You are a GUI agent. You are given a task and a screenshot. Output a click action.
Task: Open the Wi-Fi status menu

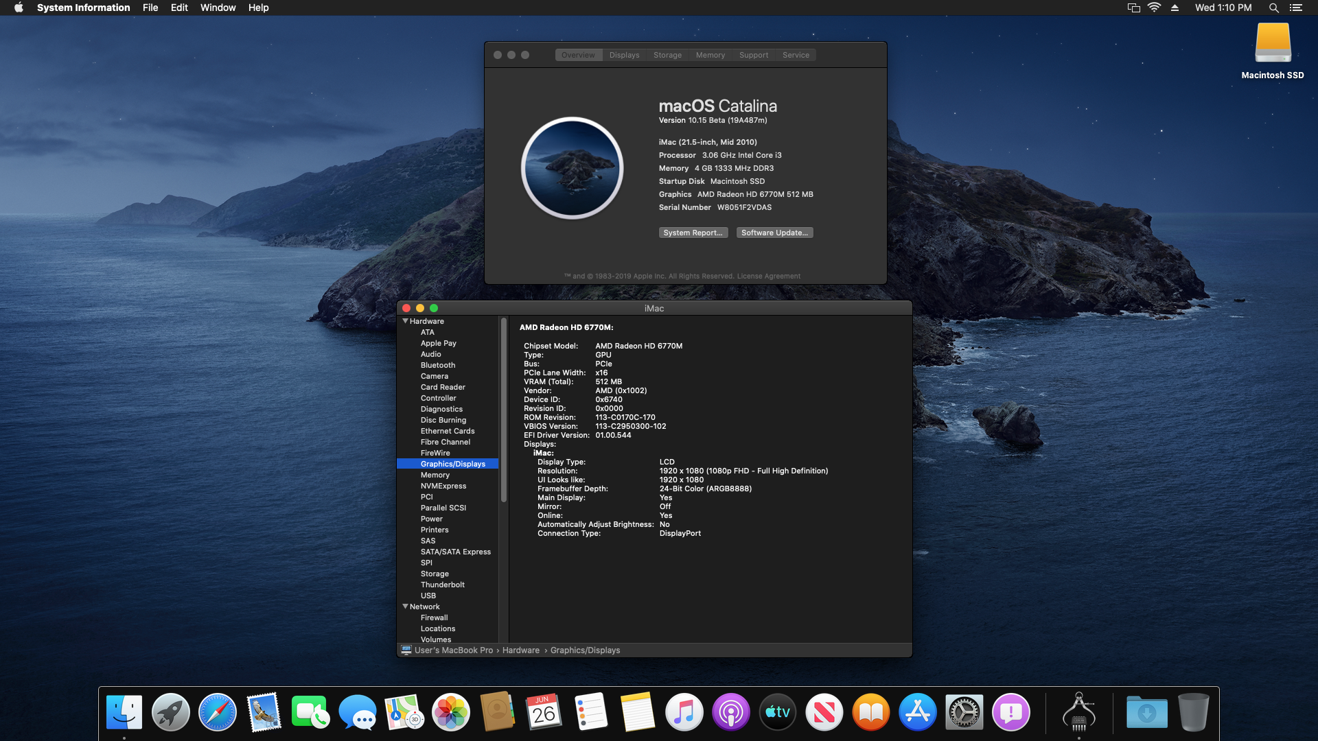[x=1154, y=8]
